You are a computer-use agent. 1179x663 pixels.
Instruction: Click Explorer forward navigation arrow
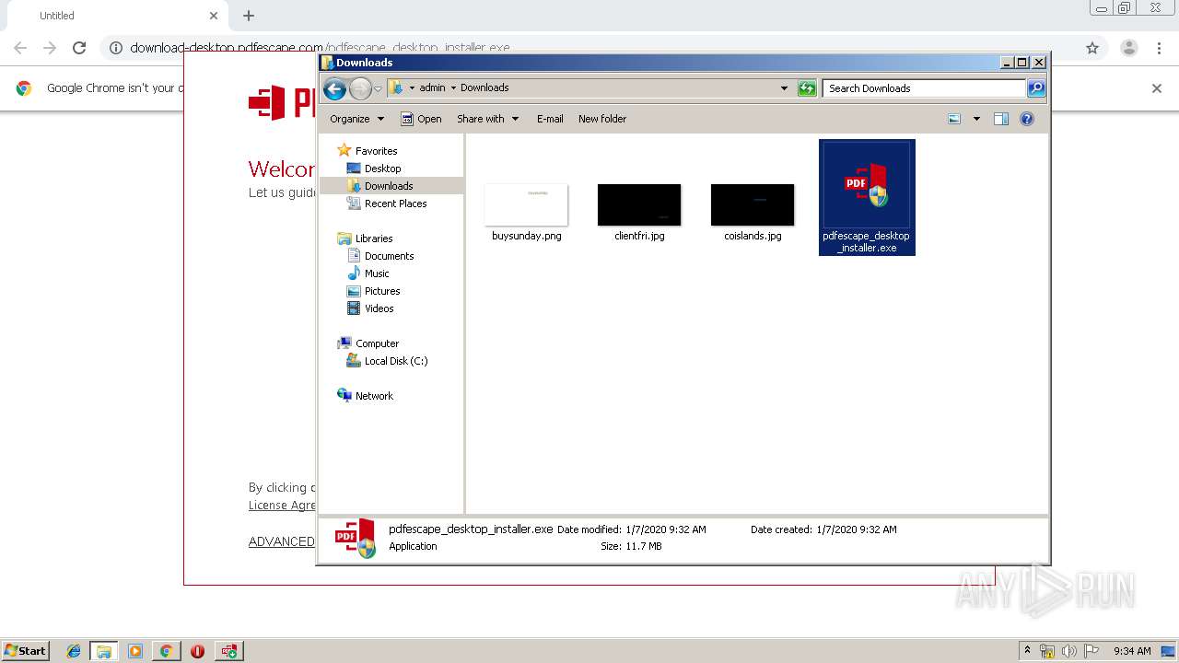360,88
